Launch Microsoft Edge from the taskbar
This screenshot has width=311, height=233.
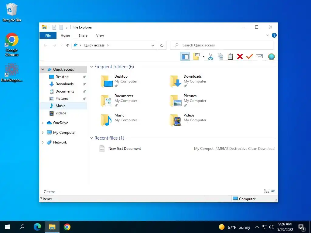point(37,227)
